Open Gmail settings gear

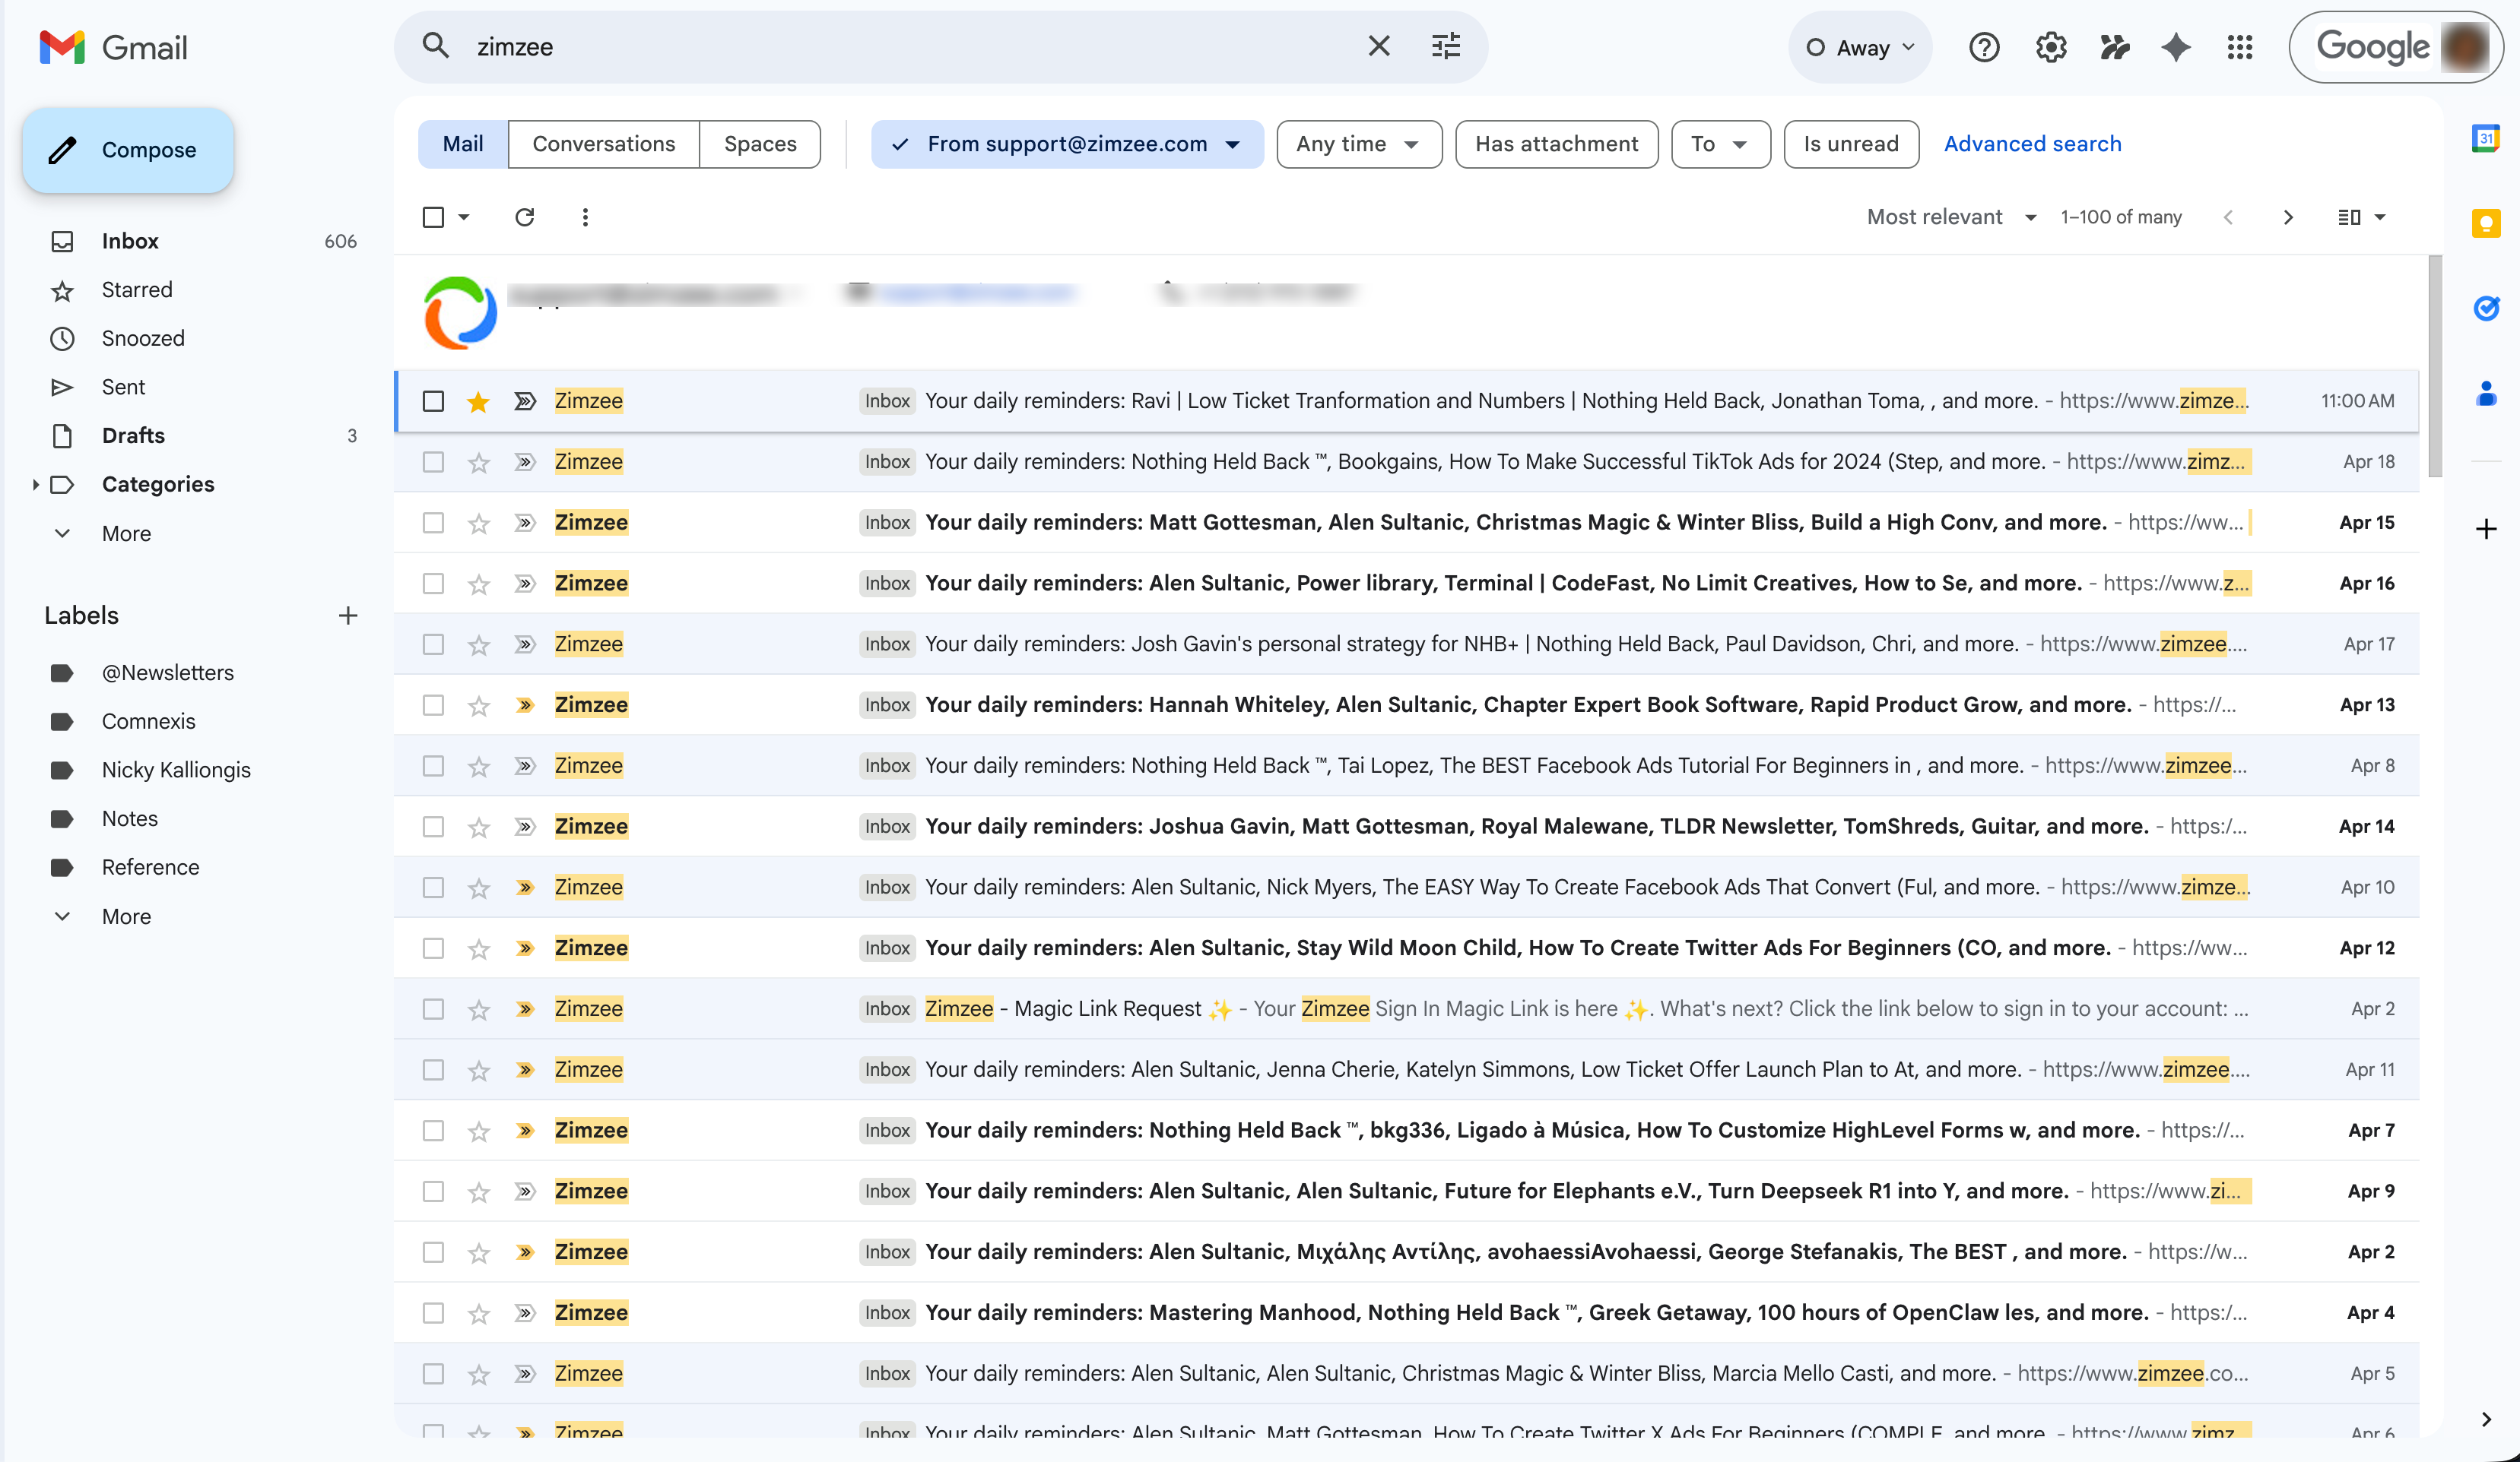pyautogui.click(x=2050, y=47)
